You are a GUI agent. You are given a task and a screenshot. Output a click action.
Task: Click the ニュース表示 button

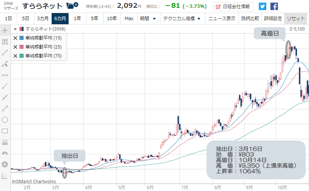click(222, 19)
